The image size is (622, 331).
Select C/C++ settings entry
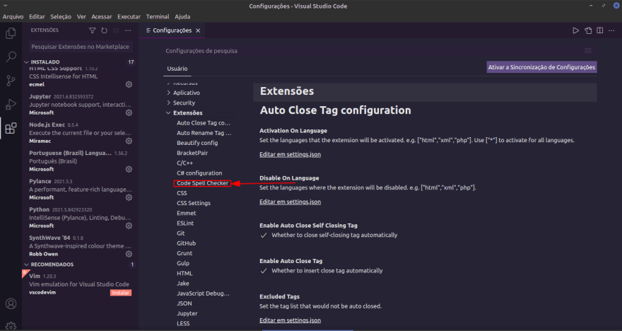pyautogui.click(x=185, y=163)
